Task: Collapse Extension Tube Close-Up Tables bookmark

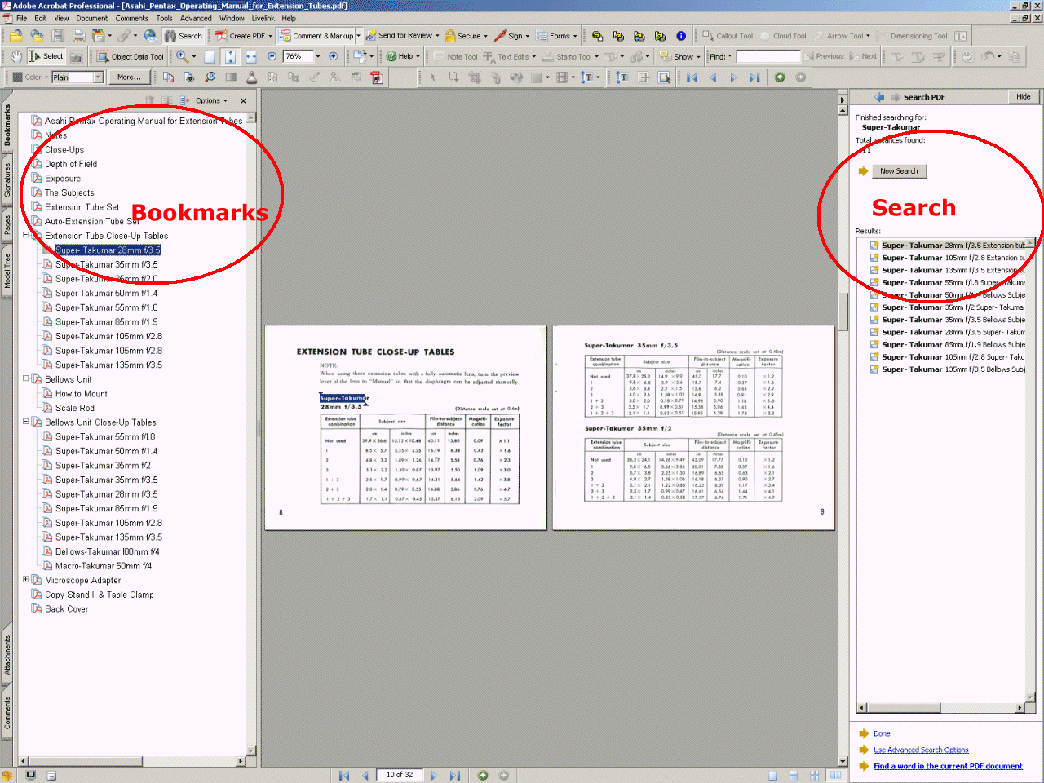Action: (25, 236)
